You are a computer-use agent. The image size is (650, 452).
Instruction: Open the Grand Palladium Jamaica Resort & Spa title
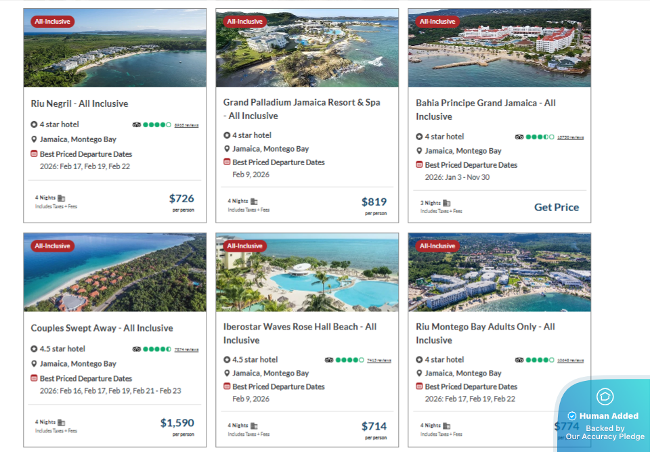302,109
